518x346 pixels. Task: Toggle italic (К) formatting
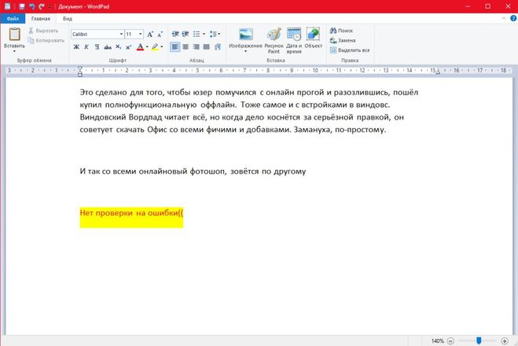pos(86,47)
